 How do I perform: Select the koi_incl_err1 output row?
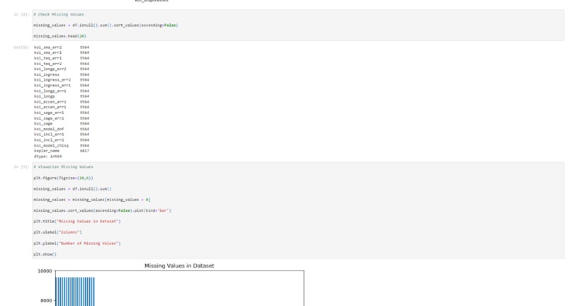62,135
